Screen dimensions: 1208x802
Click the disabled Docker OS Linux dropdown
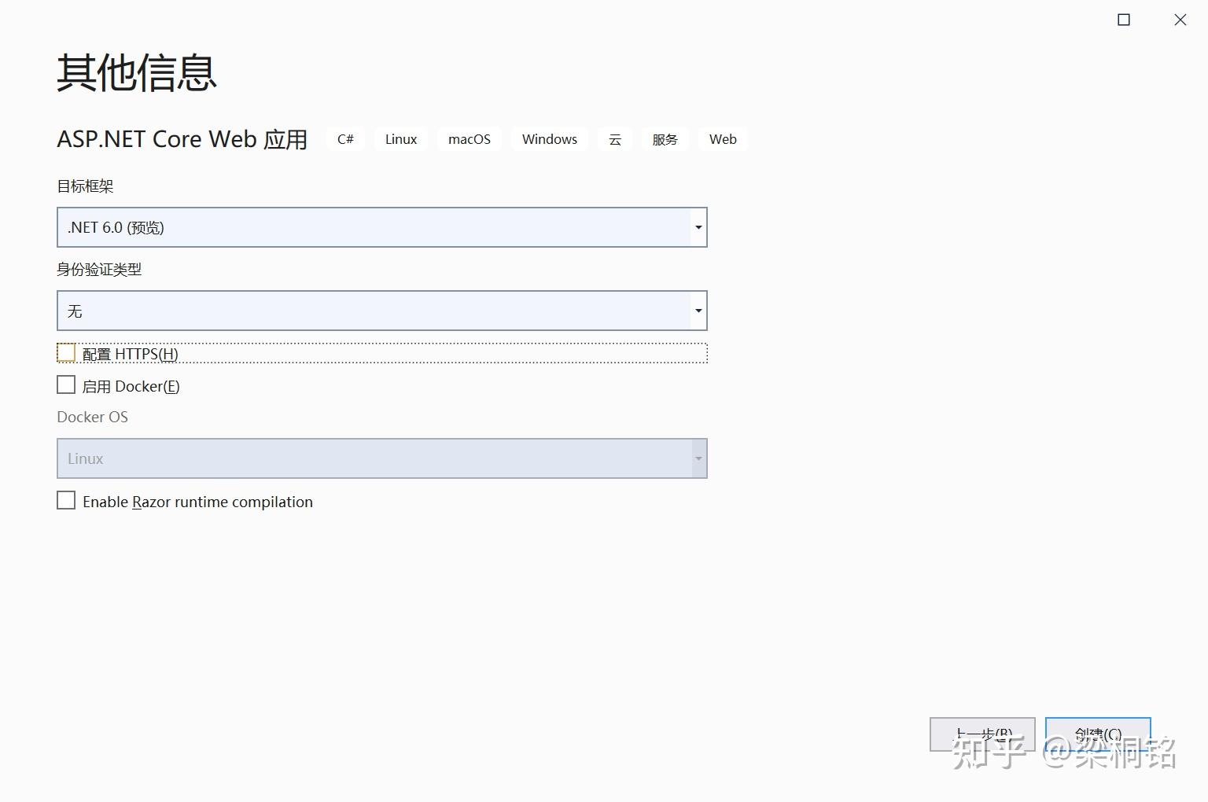(382, 458)
